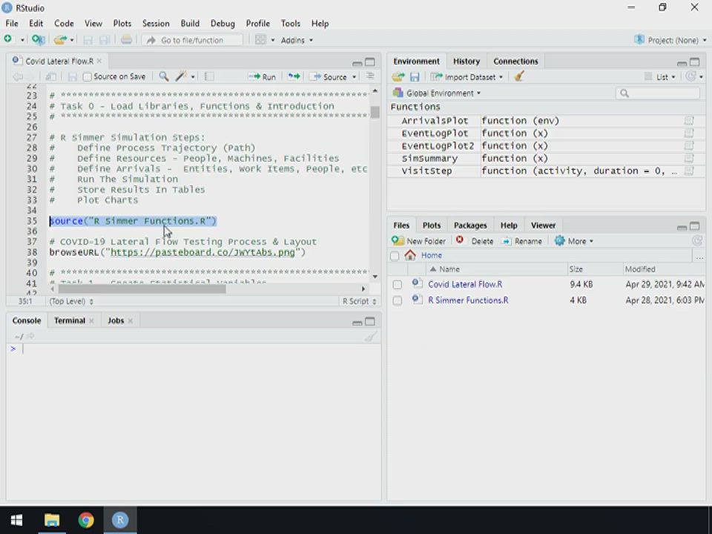Click the re-run previous code icon

[294, 76]
